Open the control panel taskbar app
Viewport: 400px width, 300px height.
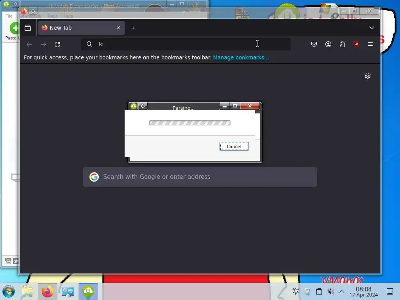[x=68, y=291]
